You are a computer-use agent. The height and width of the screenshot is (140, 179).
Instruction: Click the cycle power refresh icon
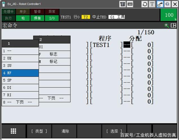[145, 4]
